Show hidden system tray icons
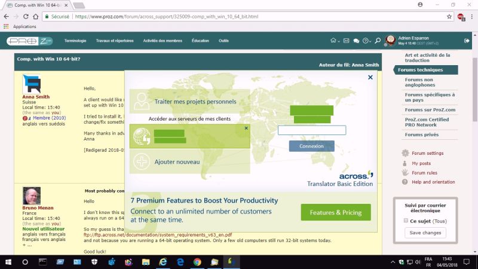 pos(393,262)
